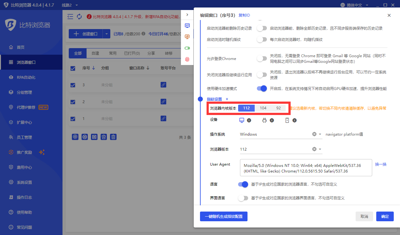Sort by 序号 column arrow
Viewport: 400px width, 235px height.
point(93,68)
